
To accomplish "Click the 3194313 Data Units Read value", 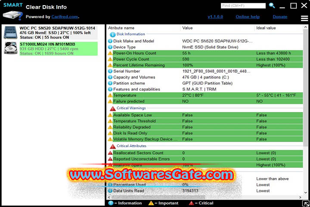I will 190,191.
